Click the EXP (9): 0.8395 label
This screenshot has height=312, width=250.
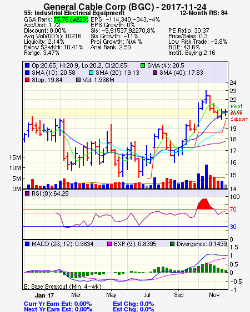click(135, 244)
